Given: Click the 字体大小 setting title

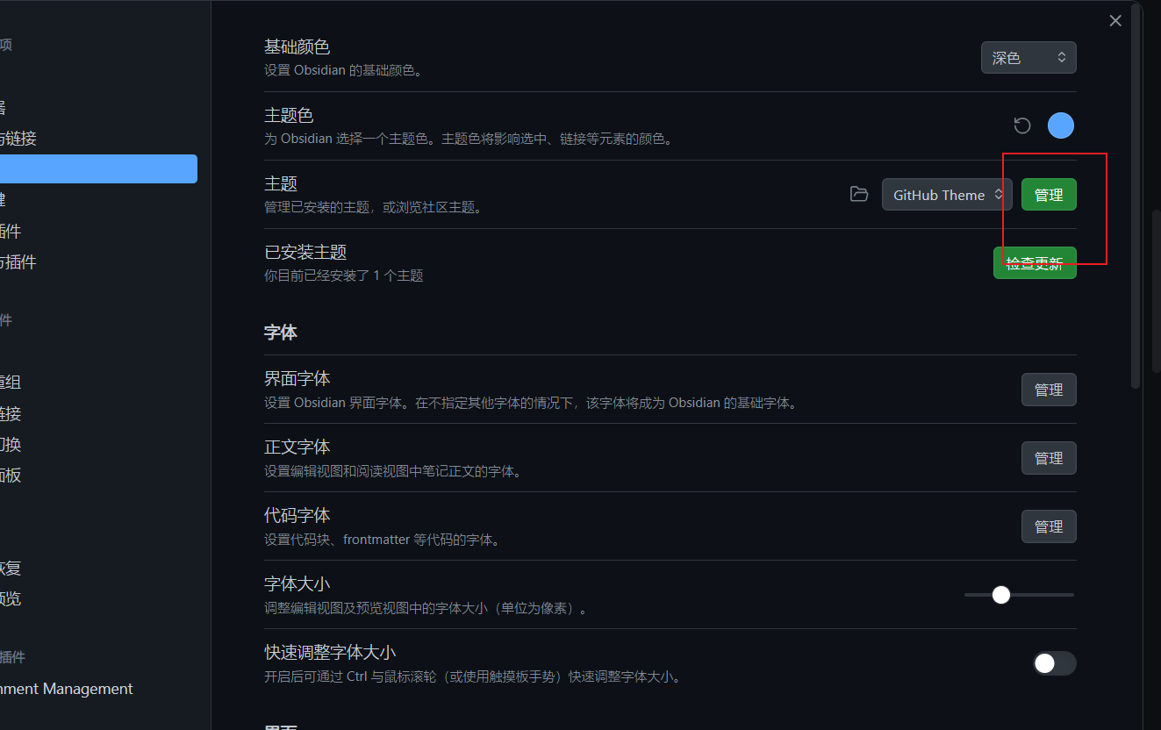Looking at the screenshot, I should pos(297,584).
